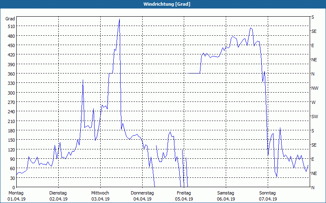Viewport: 326px width, 203px height.
Task: Select the Samstag 06.04.19 date label
Action: tap(226, 196)
